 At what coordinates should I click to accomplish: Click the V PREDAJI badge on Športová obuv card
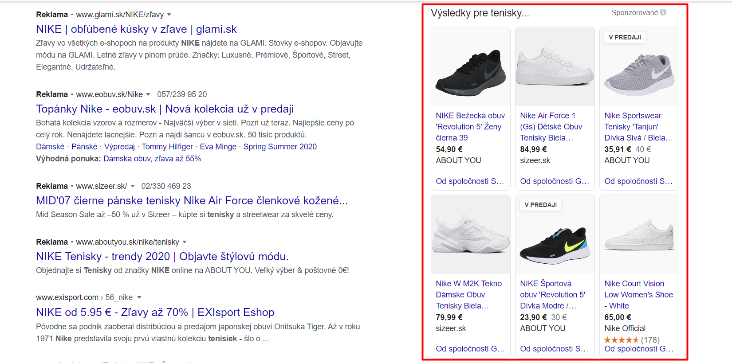pyautogui.click(x=540, y=205)
